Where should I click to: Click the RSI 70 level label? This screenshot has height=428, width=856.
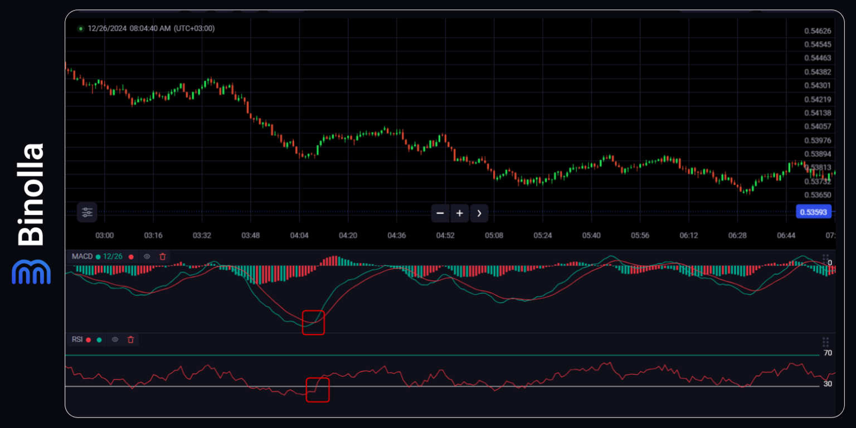point(828,353)
